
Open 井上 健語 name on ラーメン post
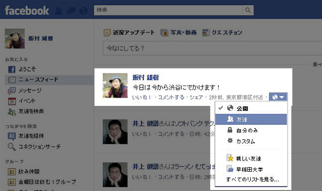(146, 167)
